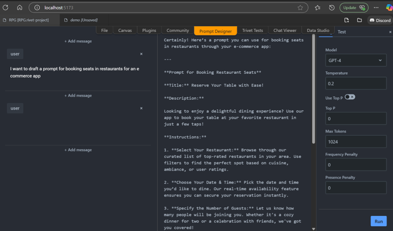Remove the empty second user message

(x=141, y=108)
